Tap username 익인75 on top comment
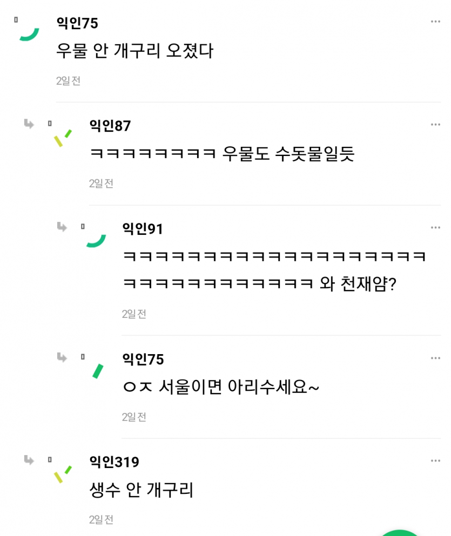Viewport: 451px width, 536px height. click(x=77, y=23)
